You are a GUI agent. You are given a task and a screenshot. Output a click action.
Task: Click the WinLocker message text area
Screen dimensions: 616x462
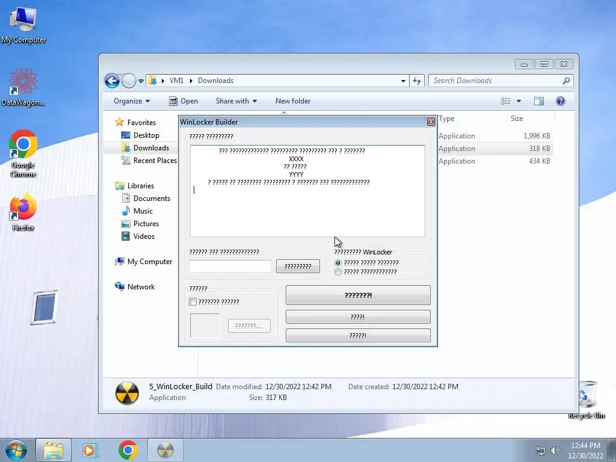(x=307, y=191)
